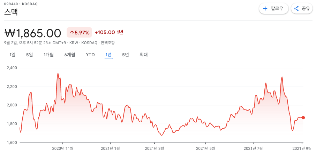Click the 1,600 y-axis label
This screenshot has height=154, width=324.
point(13,143)
